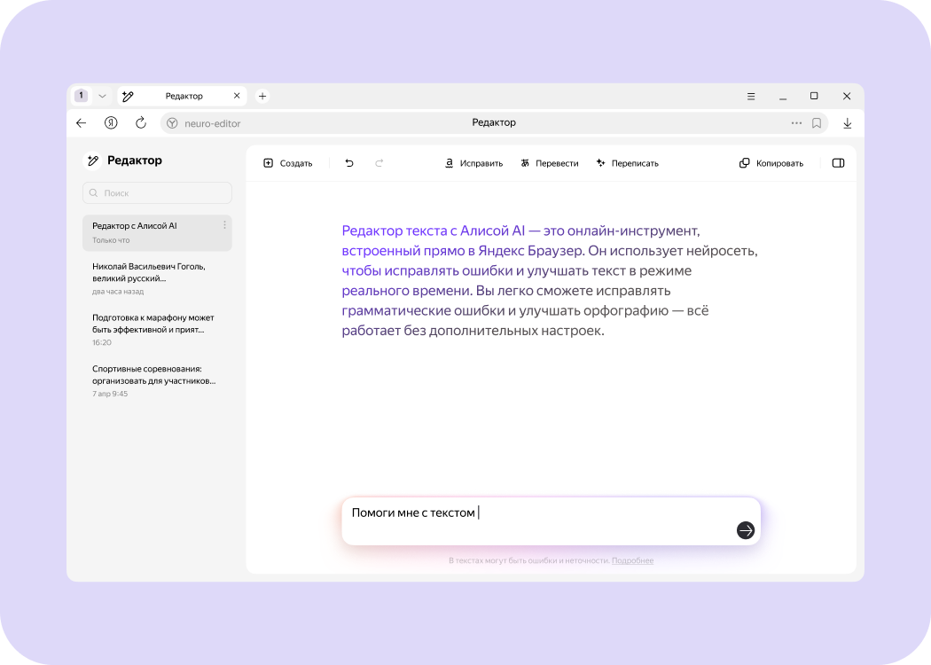Open Yandex home via Я icon

point(111,123)
